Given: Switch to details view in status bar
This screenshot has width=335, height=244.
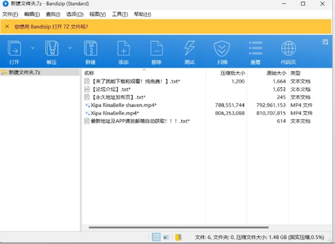Looking at the screenshot, I should click(x=156, y=237).
